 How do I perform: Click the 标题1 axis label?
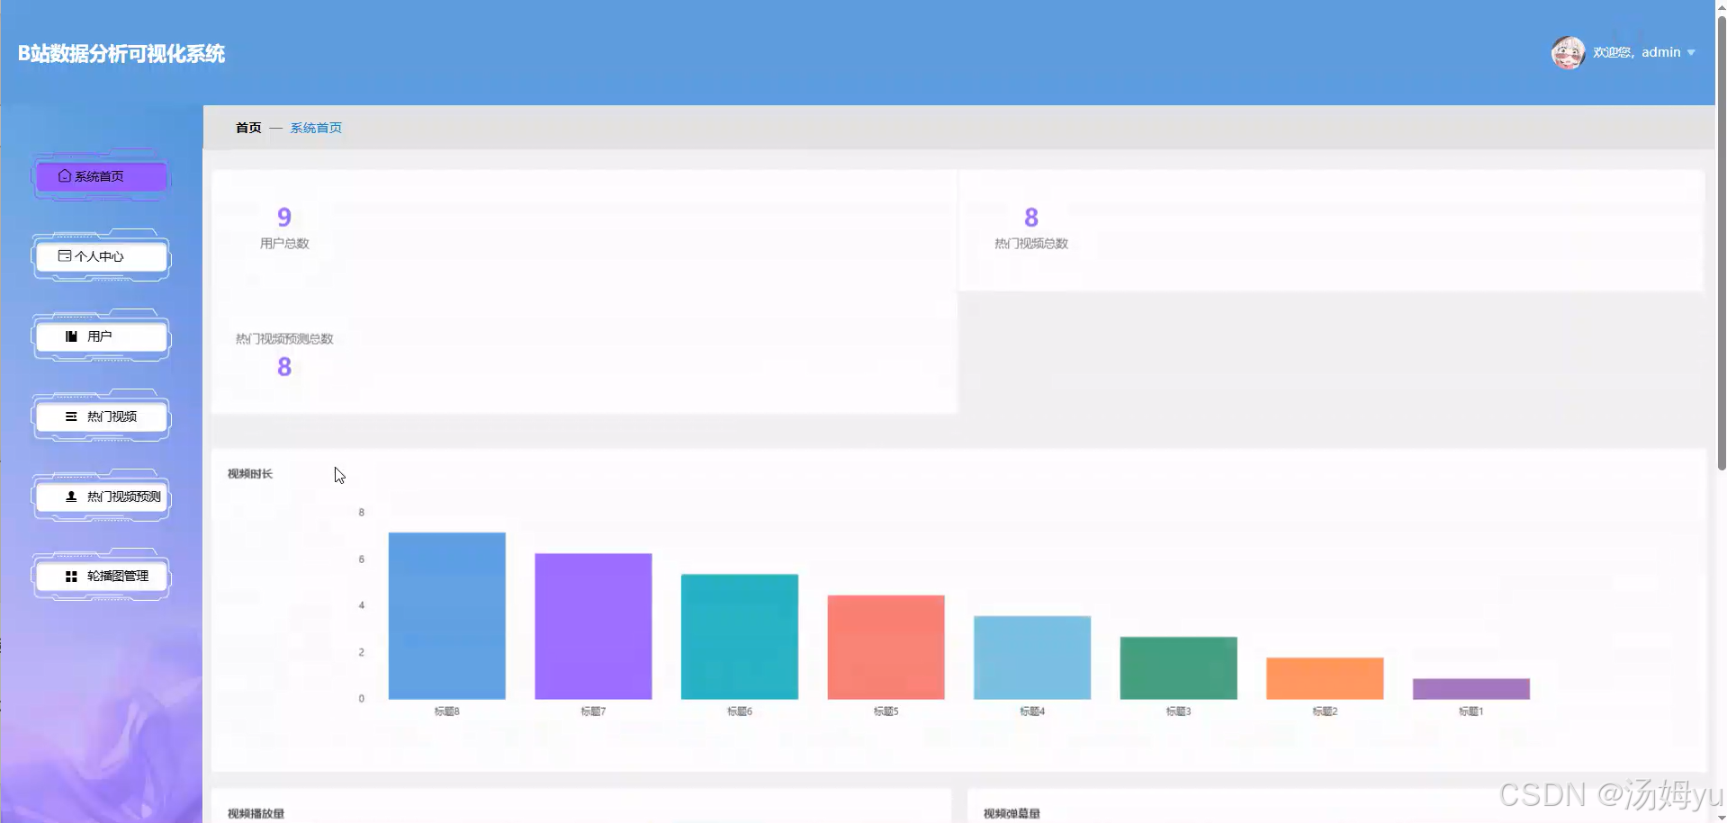(1471, 711)
